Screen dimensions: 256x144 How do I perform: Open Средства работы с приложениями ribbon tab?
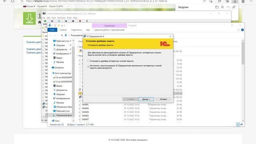coord(109,30)
